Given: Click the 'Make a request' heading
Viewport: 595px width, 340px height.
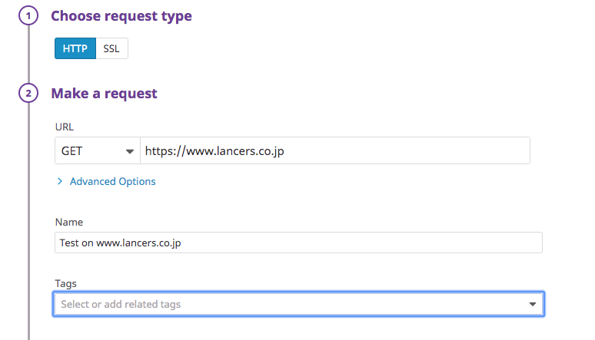Looking at the screenshot, I should coord(104,94).
